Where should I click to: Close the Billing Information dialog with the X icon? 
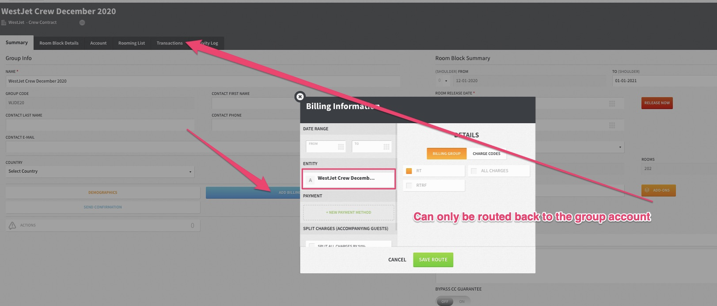(x=300, y=97)
